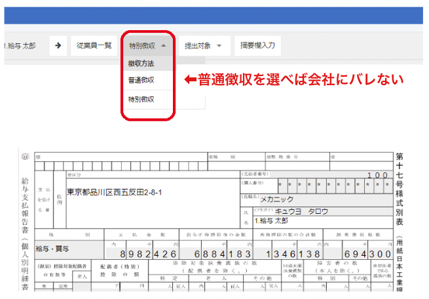Expand the 提出対象 dropdown

tap(203, 46)
